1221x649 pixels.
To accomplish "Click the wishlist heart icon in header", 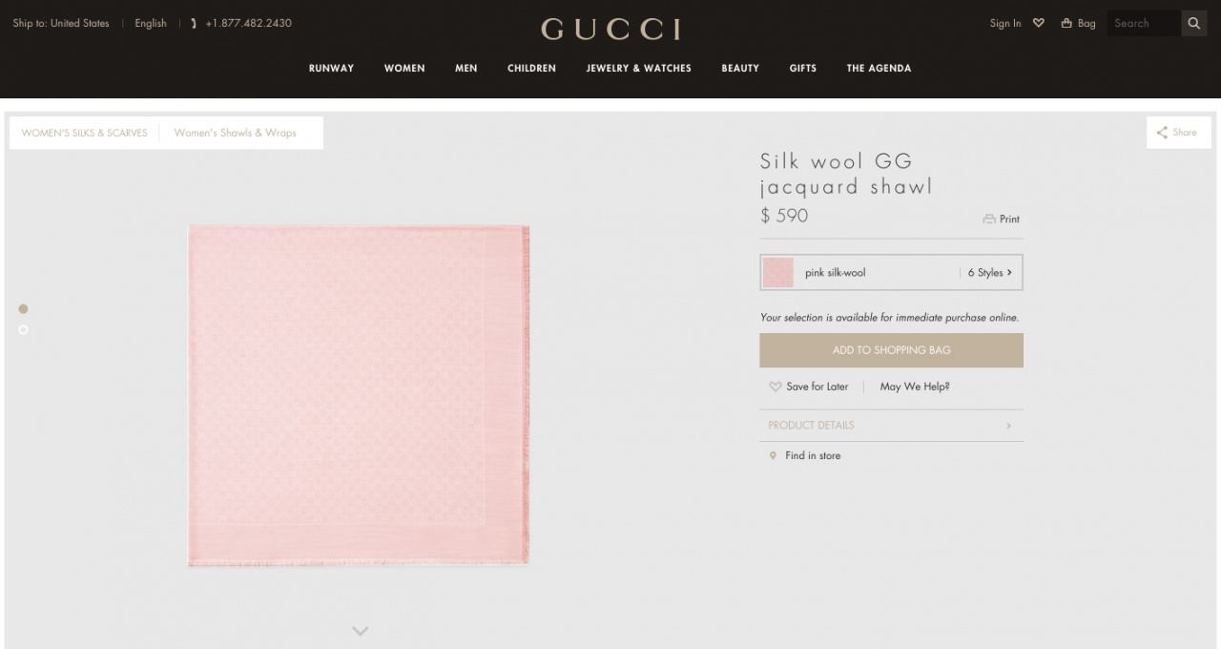I will coord(1039,24).
